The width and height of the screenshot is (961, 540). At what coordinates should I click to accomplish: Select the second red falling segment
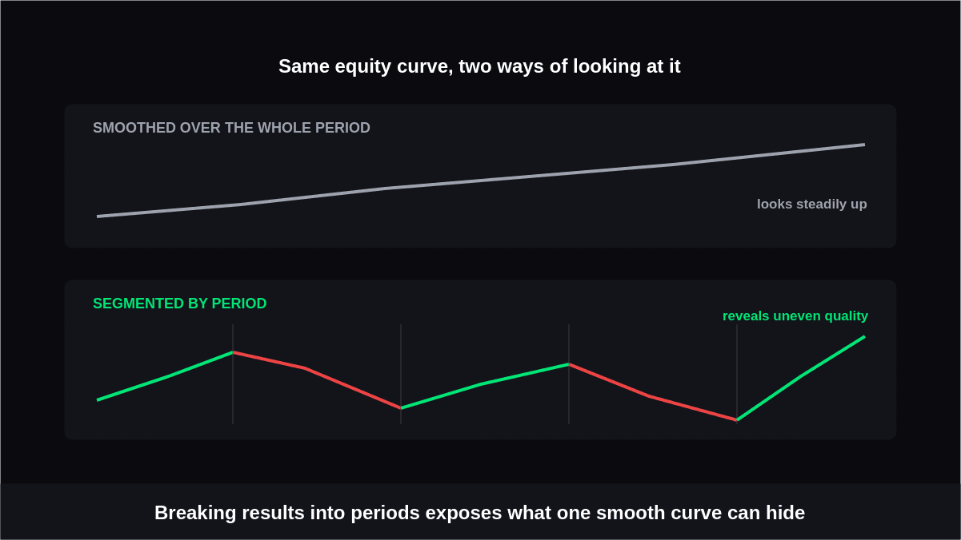click(653, 392)
